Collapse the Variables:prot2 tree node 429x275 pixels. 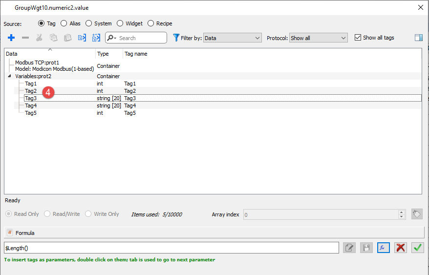pos(10,76)
